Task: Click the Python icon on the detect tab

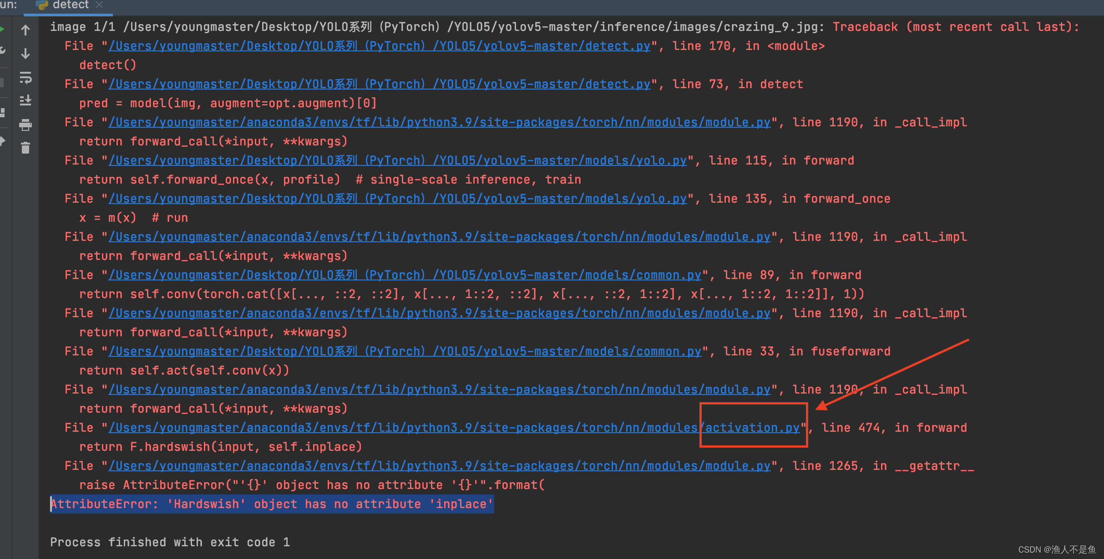Action: click(42, 5)
